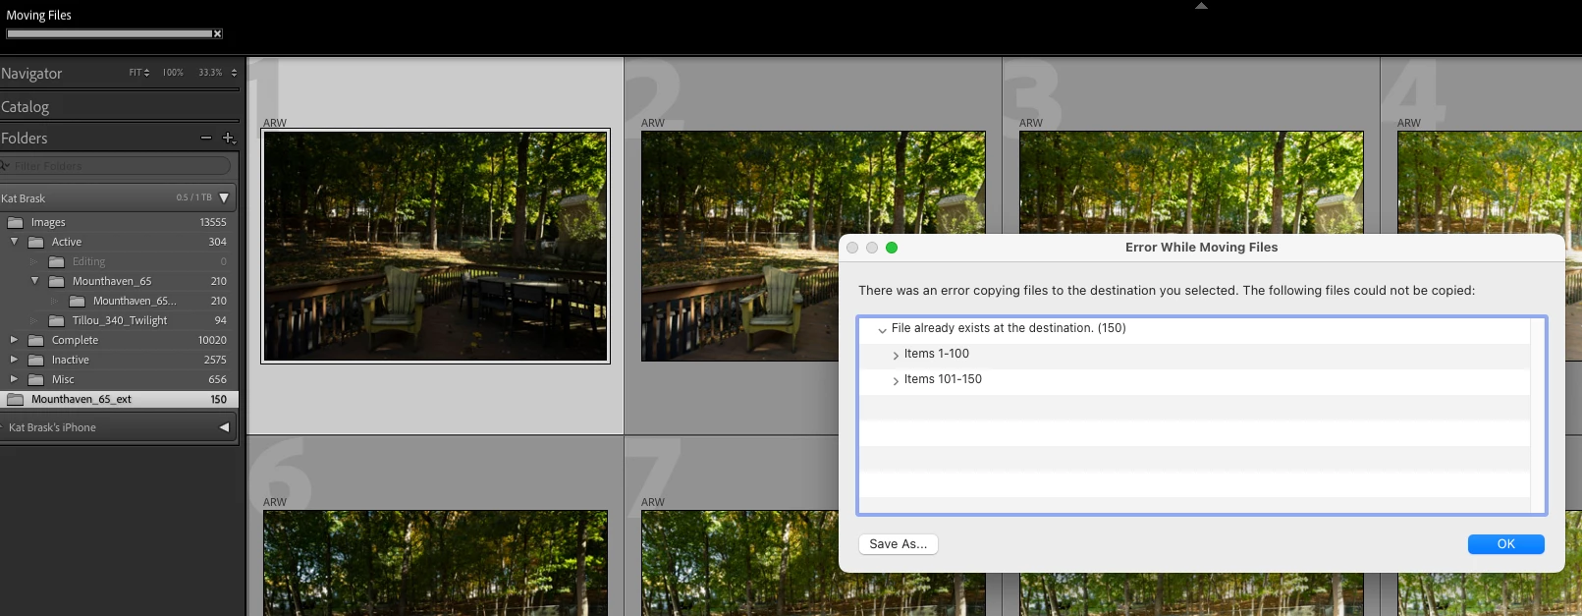The image size is (1582, 616).
Task: Click the error dialog list scrollbar
Action: coord(1538,415)
